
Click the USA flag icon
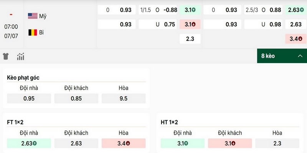click(x=33, y=16)
